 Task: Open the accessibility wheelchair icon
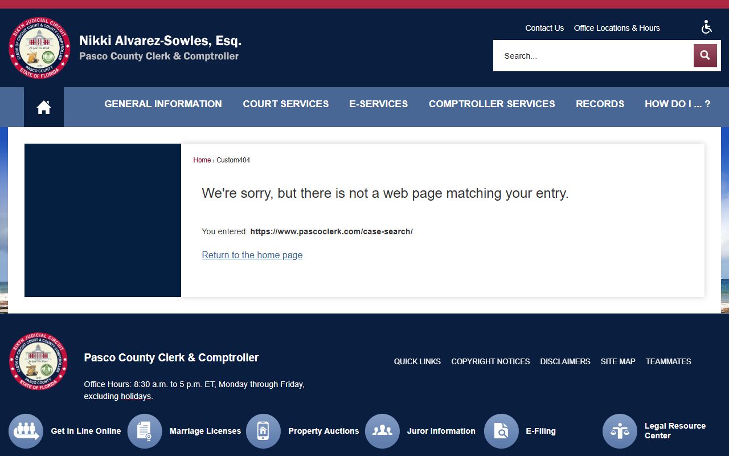pyautogui.click(x=707, y=27)
